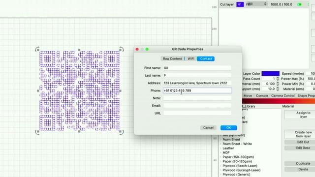Expand the Paper (150-300gsm) entry

221,157
